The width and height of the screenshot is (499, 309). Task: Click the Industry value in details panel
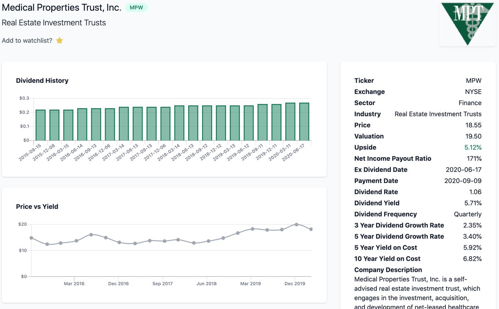coord(438,114)
